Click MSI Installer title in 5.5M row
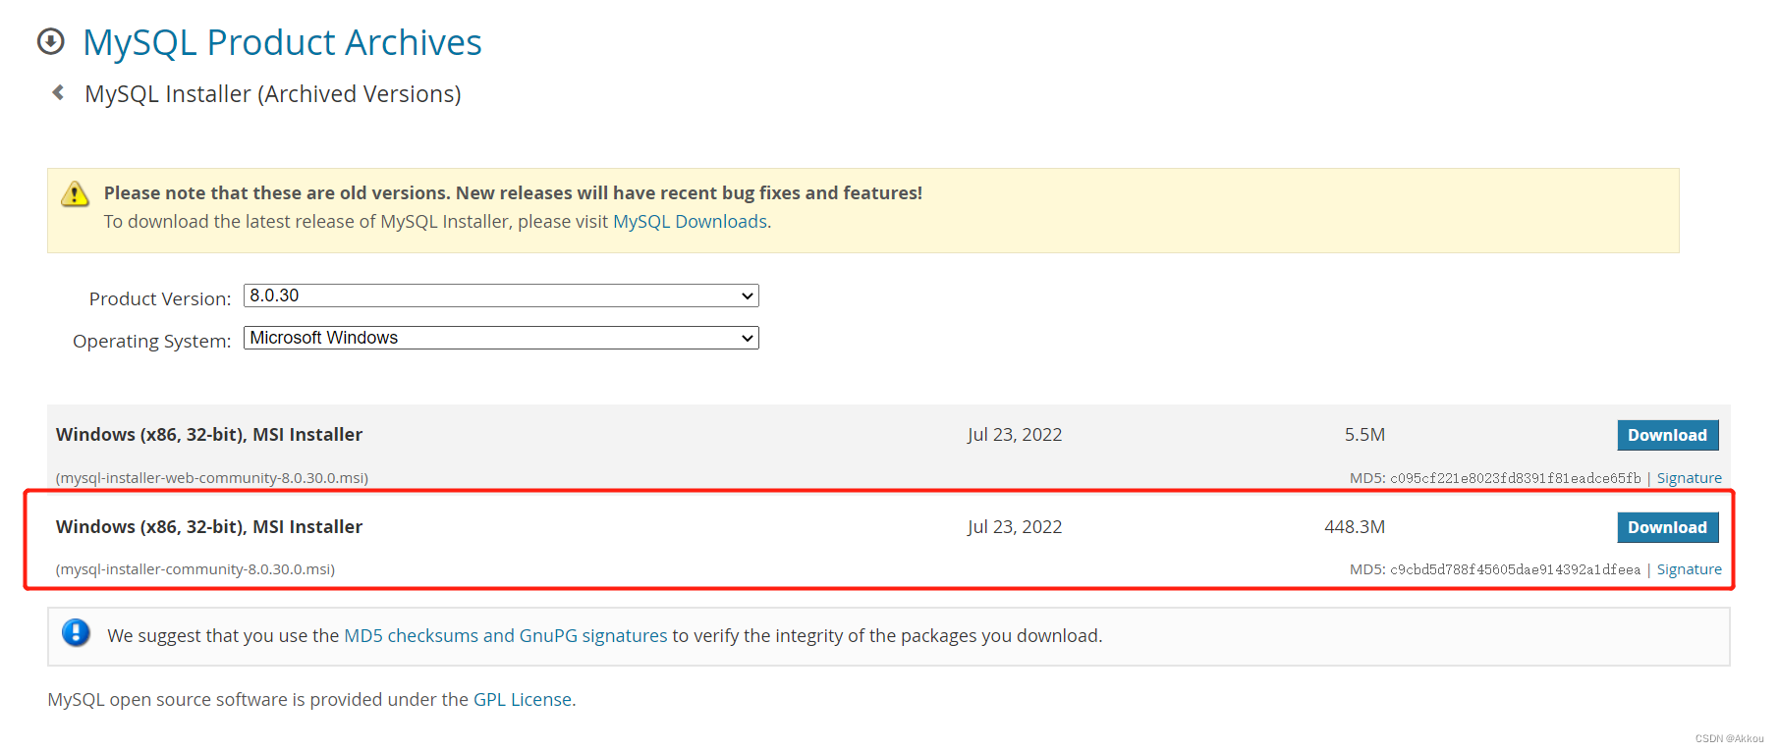The image size is (1779, 752). (209, 435)
